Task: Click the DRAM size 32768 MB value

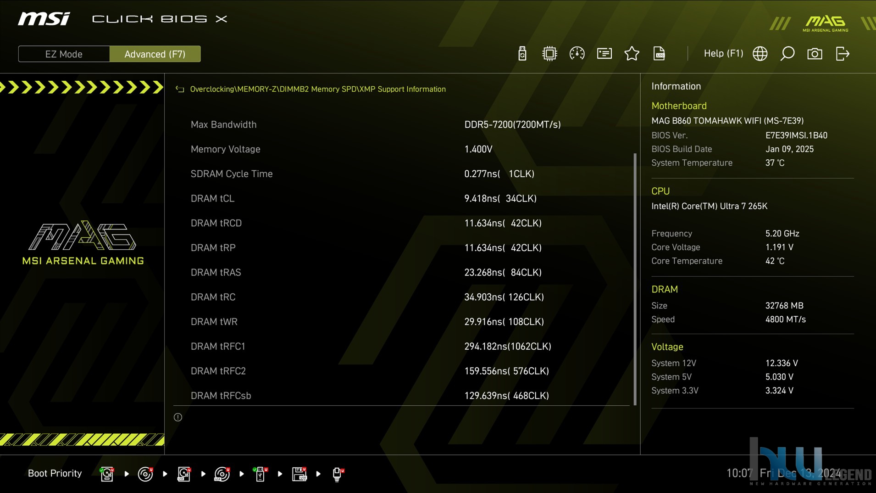Action: [784, 306]
